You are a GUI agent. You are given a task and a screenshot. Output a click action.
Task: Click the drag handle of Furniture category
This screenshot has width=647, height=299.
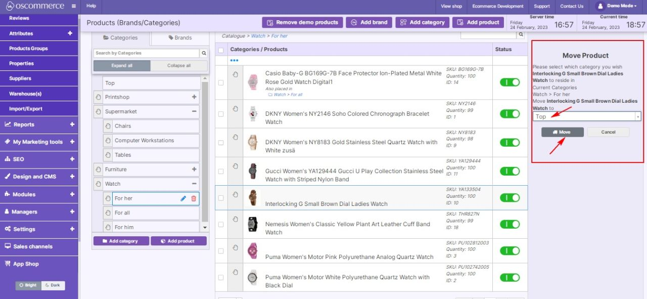(x=98, y=169)
